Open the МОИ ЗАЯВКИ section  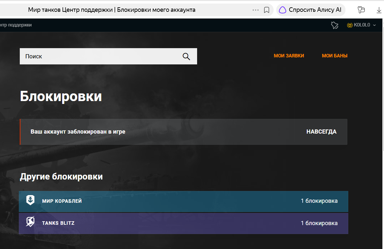(289, 56)
